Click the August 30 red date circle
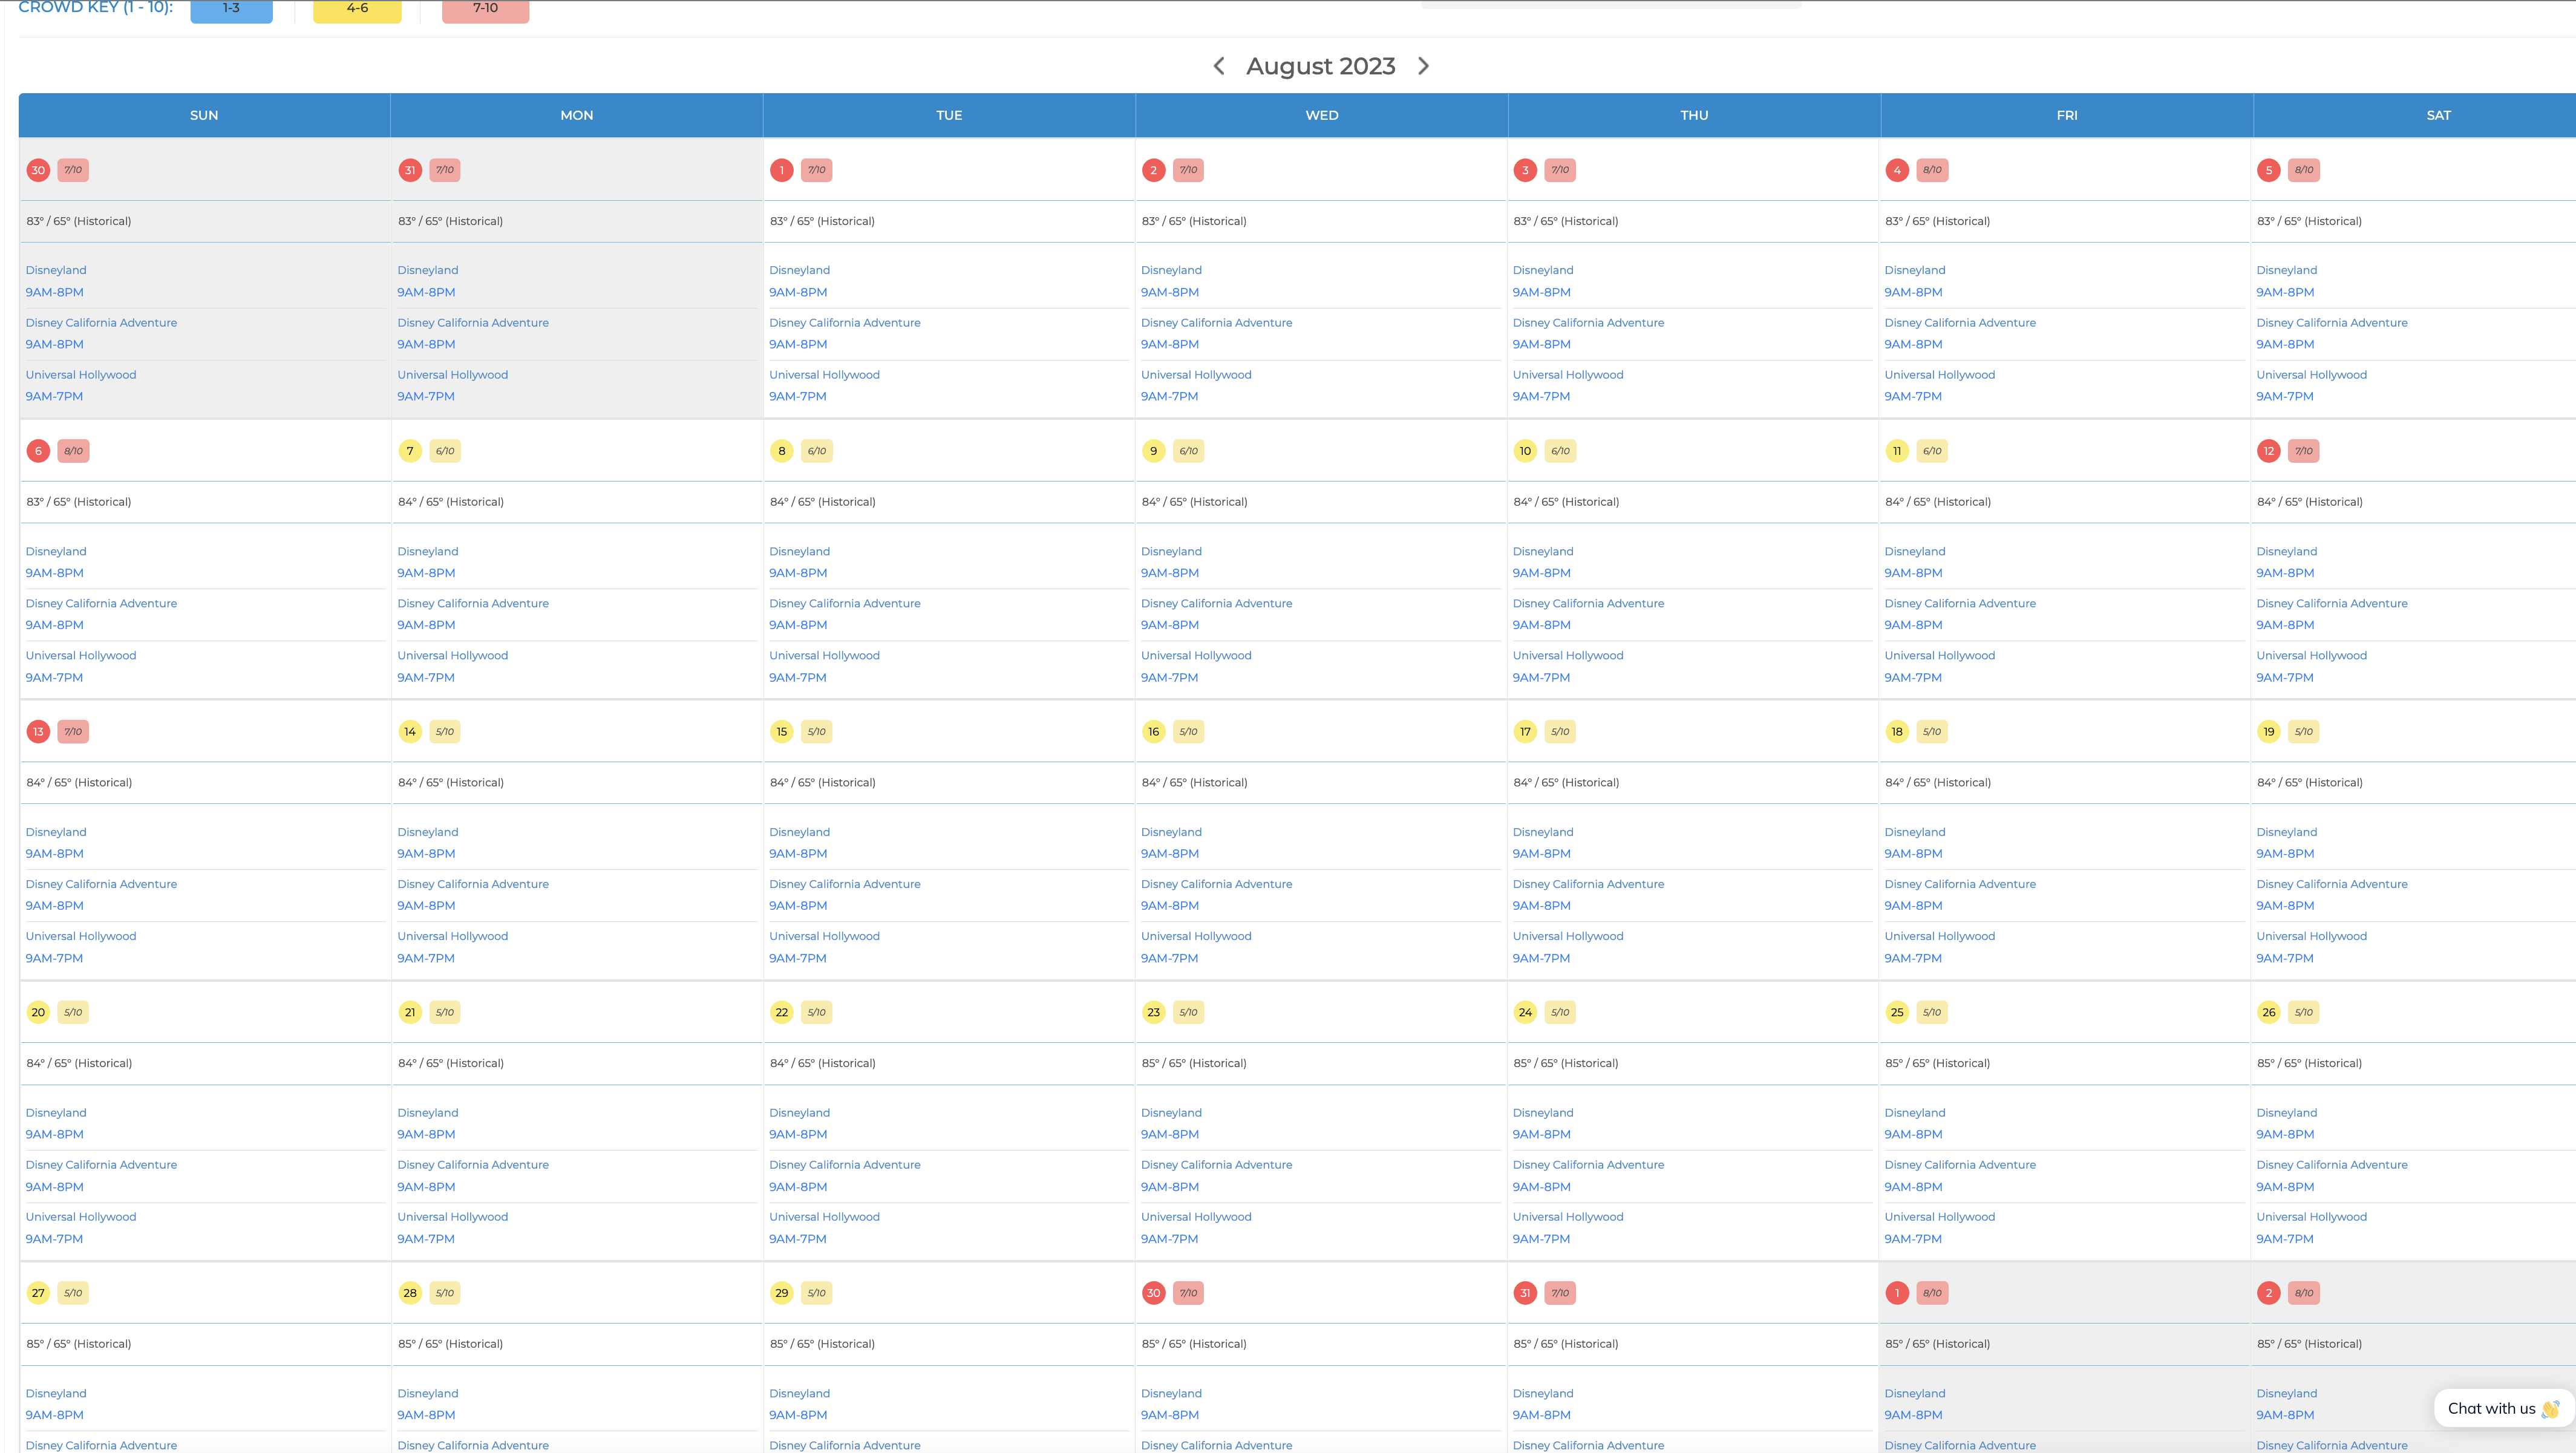Image resolution: width=2576 pixels, height=1453 pixels. pyautogui.click(x=1153, y=1293)
